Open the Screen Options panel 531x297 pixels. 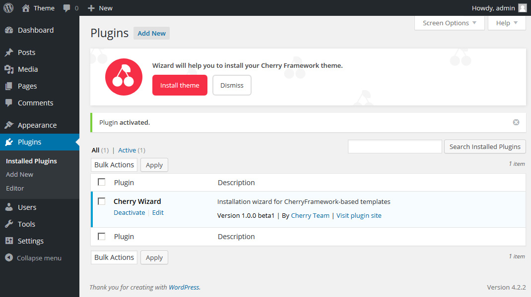[x=450, y=23]
